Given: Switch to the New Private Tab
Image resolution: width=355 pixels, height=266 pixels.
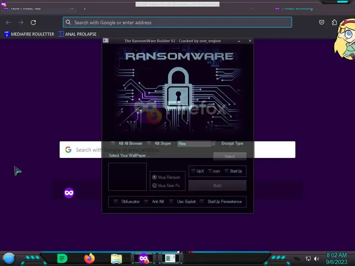Looking at the screenshot, I should click(38, 8).
